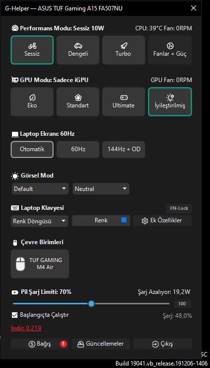
Task: Click the laptop icon beside Laptop Ekranı
Action: tap(15, 134)
